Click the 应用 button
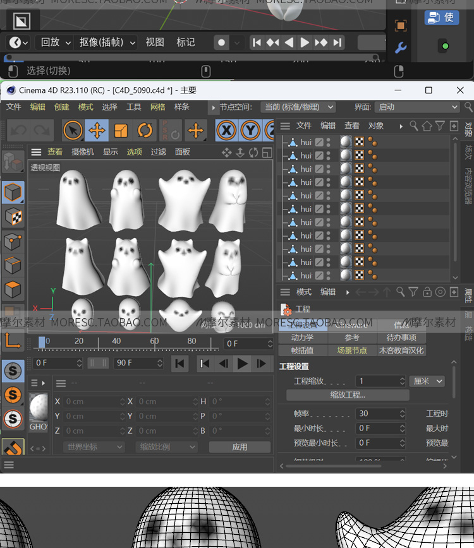Viewport: 474px width, 548px height. click(x=240, y=446)
